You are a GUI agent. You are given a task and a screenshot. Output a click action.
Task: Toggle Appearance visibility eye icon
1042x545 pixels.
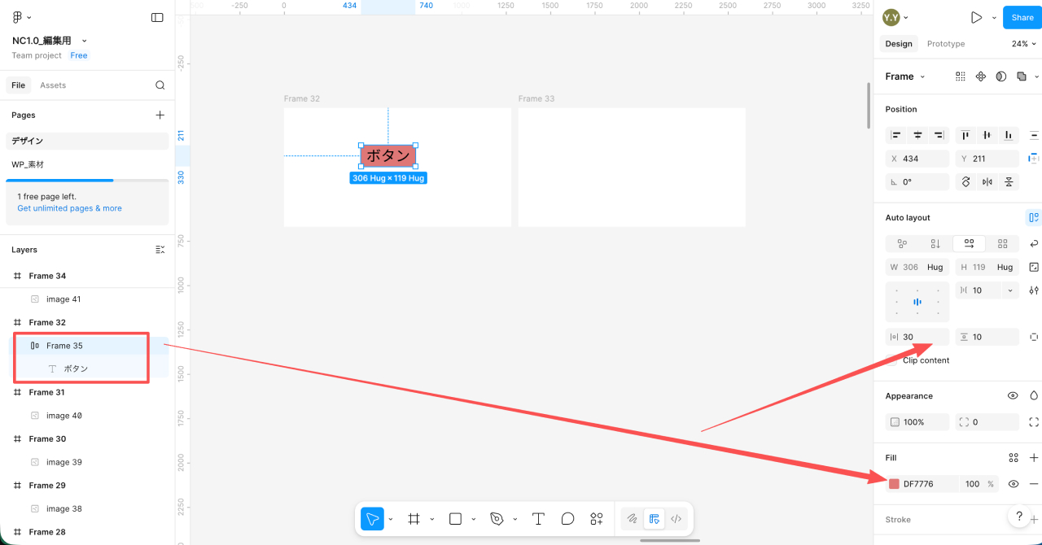coord(1013,396)
